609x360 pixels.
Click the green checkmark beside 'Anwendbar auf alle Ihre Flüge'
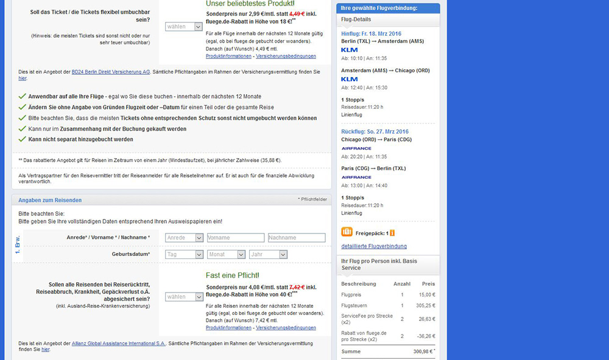[x=23, y=96]
